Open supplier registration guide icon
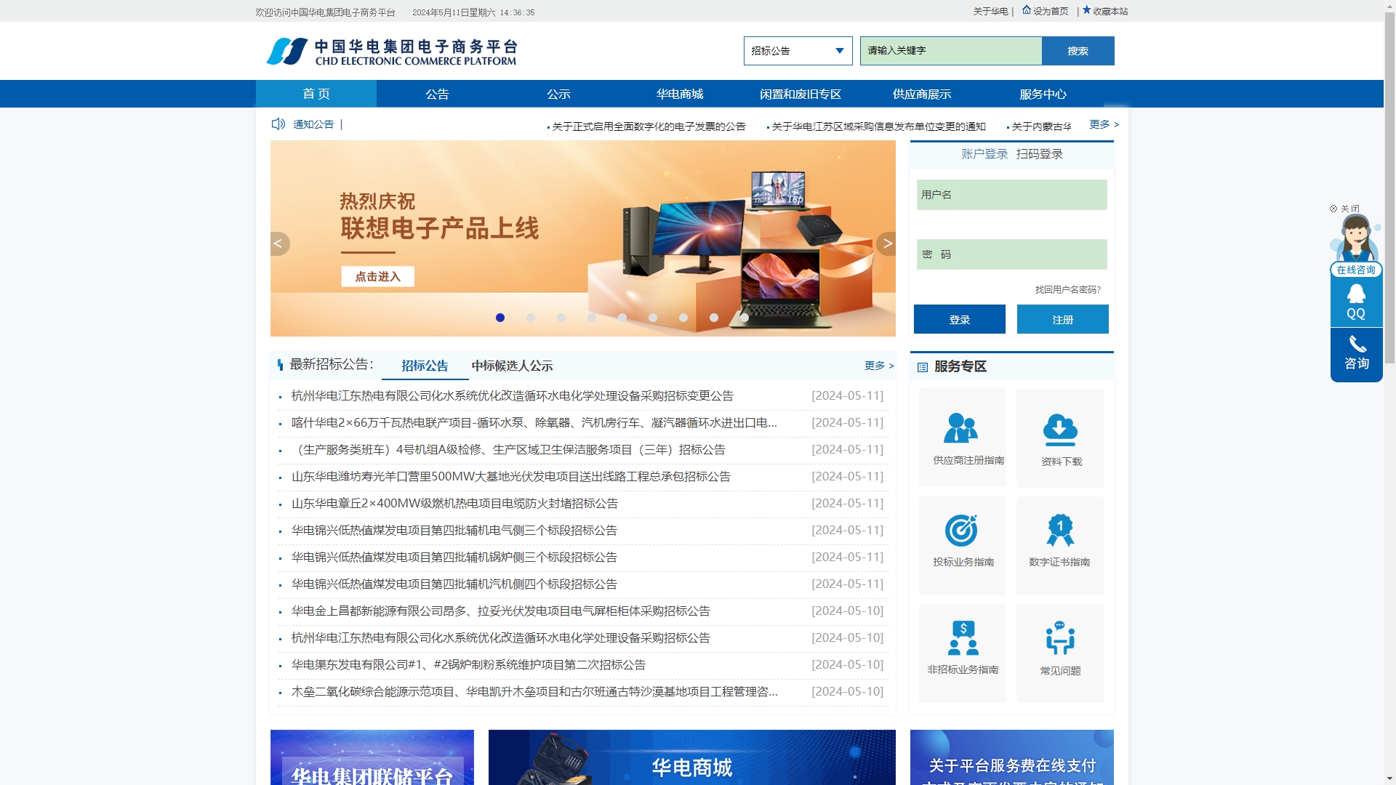The width and height of the screenshot is (1396, 785). [x=961, y=428]
